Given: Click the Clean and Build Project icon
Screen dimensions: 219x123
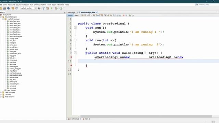Looking at the screenshot, I should click(48, 8).
